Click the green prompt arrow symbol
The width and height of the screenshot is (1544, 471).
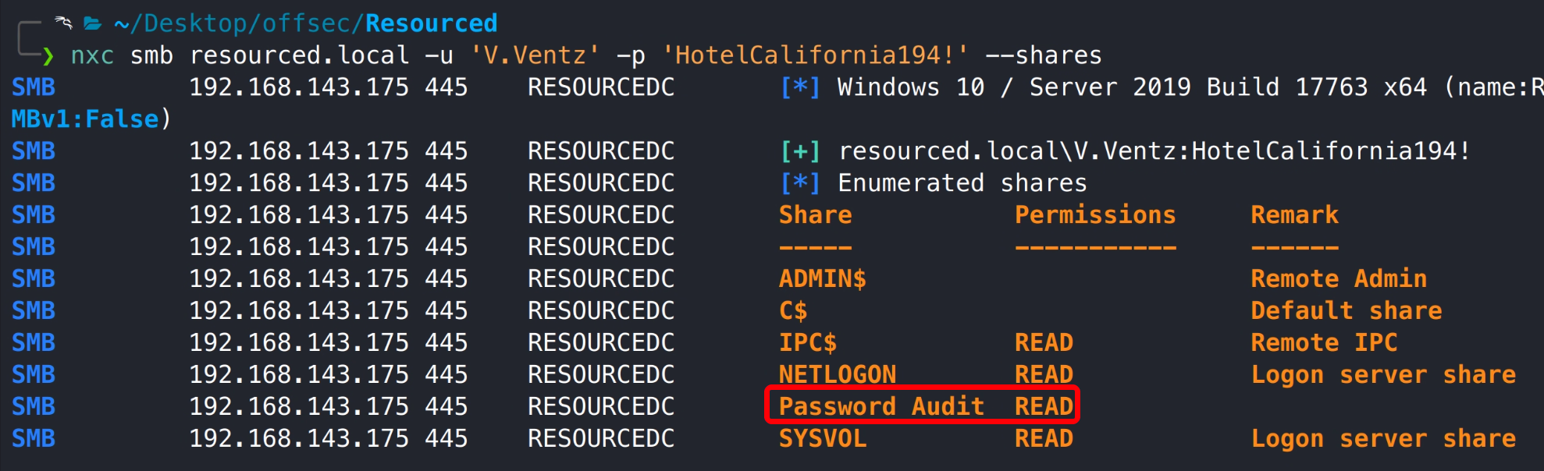tap(48, 55)
